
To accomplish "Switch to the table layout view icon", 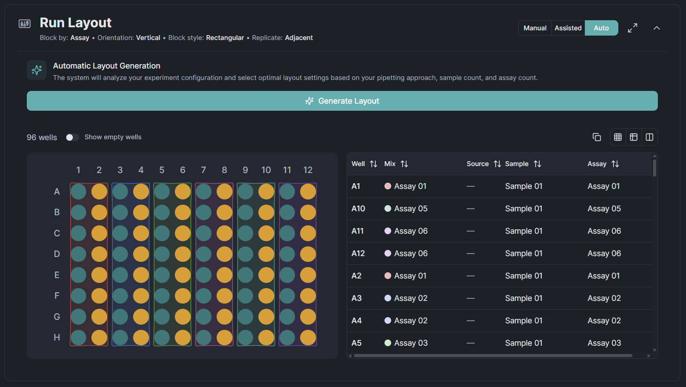I will (x=633, y=137).
